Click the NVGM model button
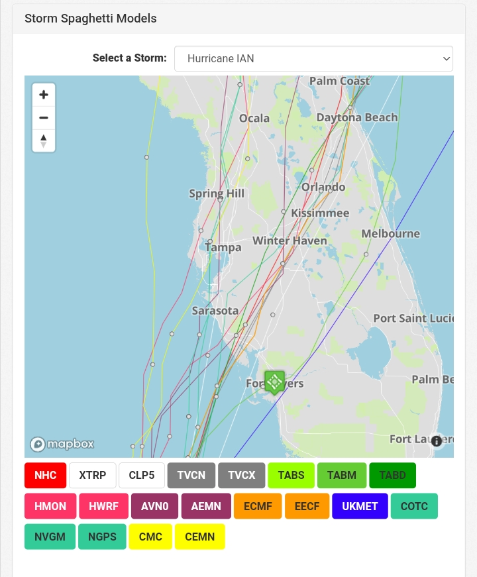The height and width of the screenshot is (577, 477). 50,537
